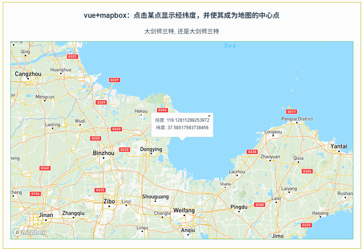Click the G228 shield near Zhaoyuan
Viewport: 363px width, 249px height.
[252, 152]
